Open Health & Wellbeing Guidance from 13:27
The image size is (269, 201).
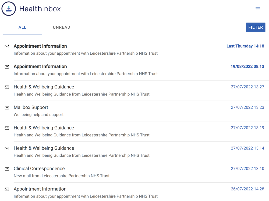(44, 87)
